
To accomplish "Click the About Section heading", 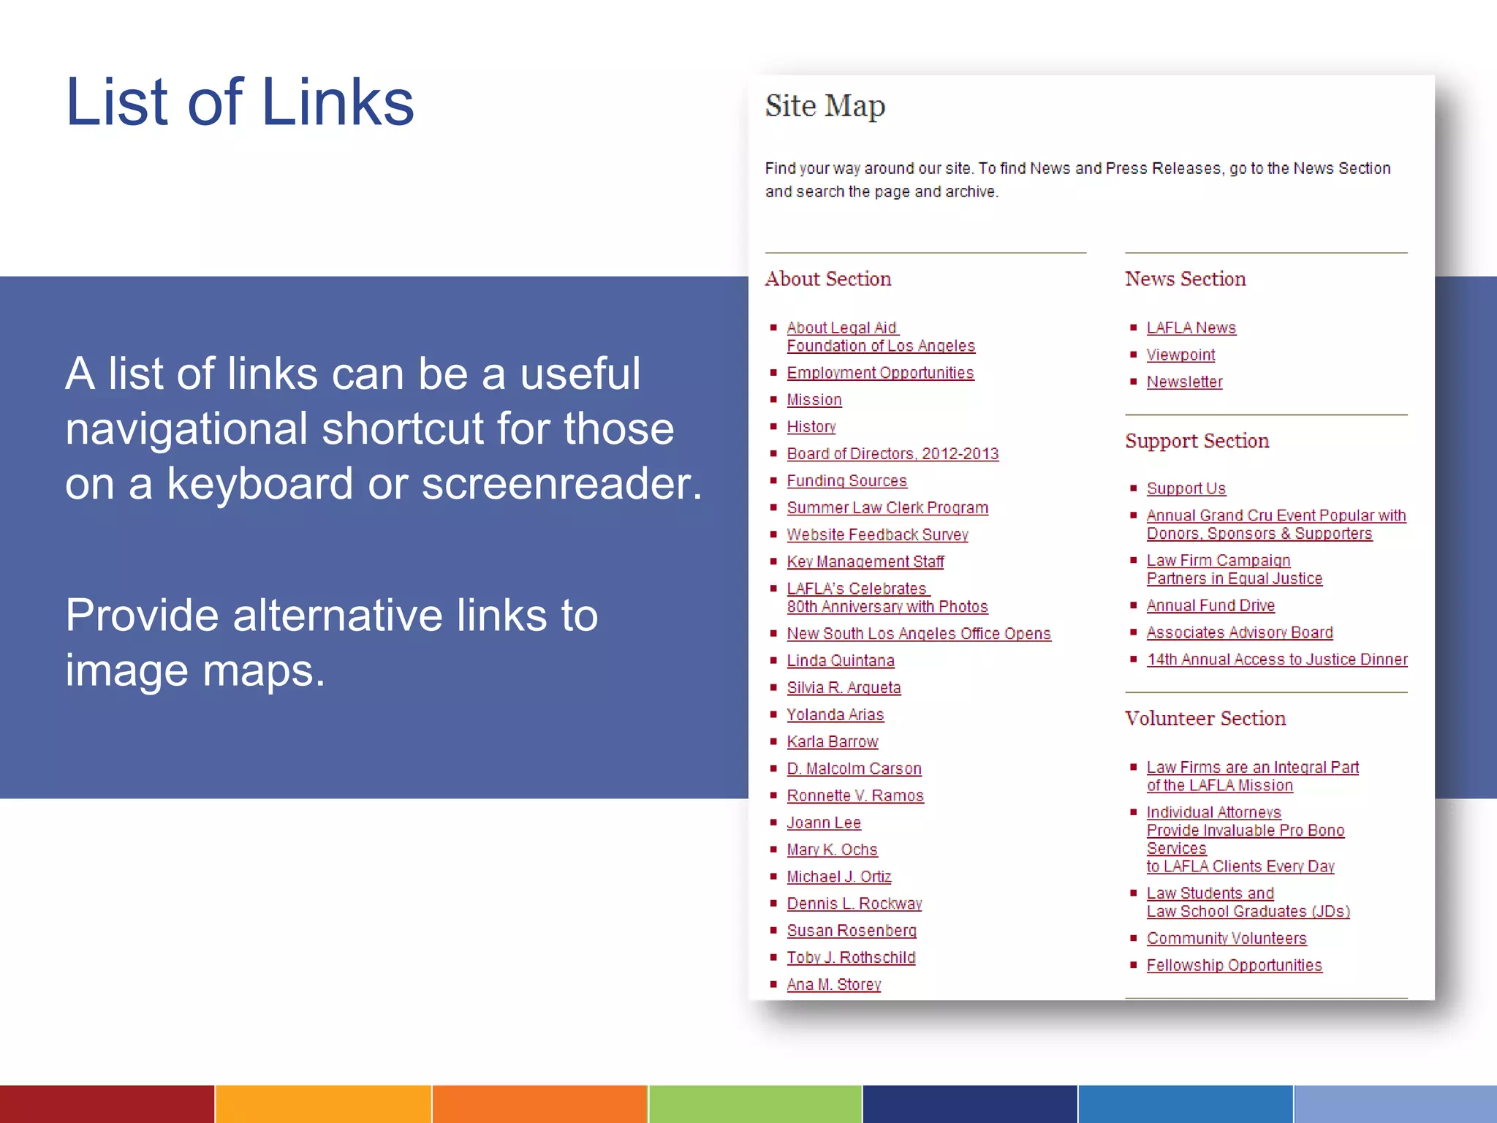I will (828, 279).
